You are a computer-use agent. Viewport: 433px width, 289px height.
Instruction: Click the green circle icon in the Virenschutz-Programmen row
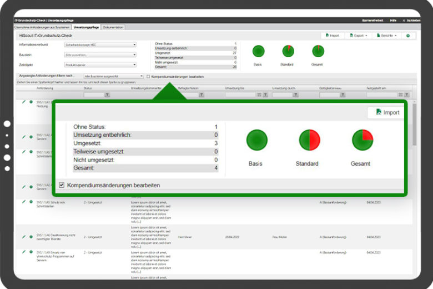coord(31,252)
